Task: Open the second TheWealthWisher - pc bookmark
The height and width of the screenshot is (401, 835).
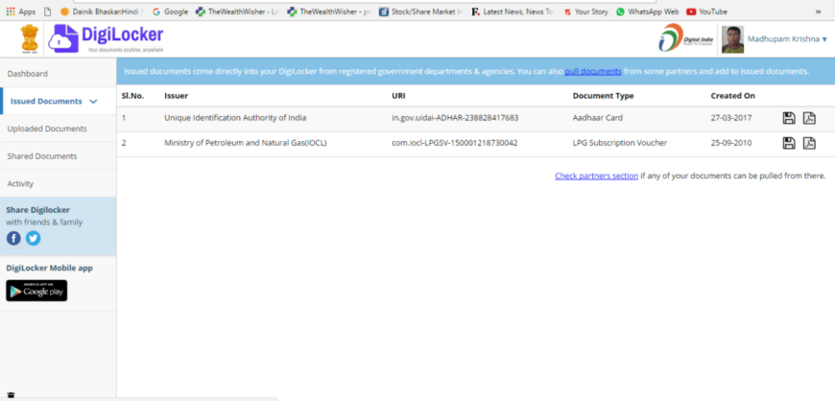Action: (x=328, y=12)
